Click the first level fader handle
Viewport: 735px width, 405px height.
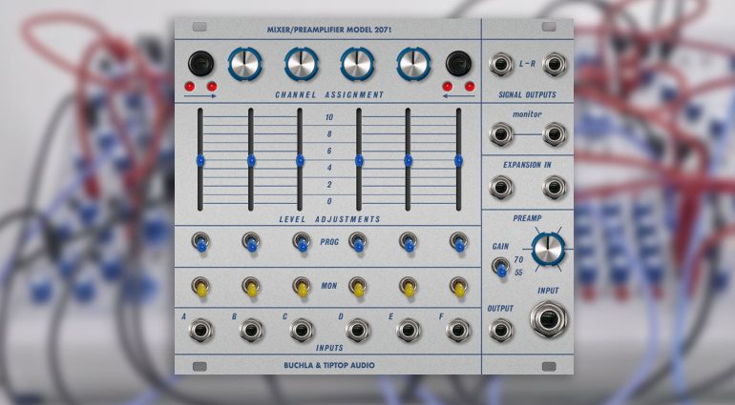click(x=200, y=161)
